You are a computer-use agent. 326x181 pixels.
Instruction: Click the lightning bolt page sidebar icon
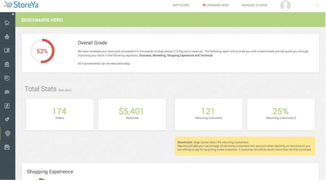(x=7, y=106)
